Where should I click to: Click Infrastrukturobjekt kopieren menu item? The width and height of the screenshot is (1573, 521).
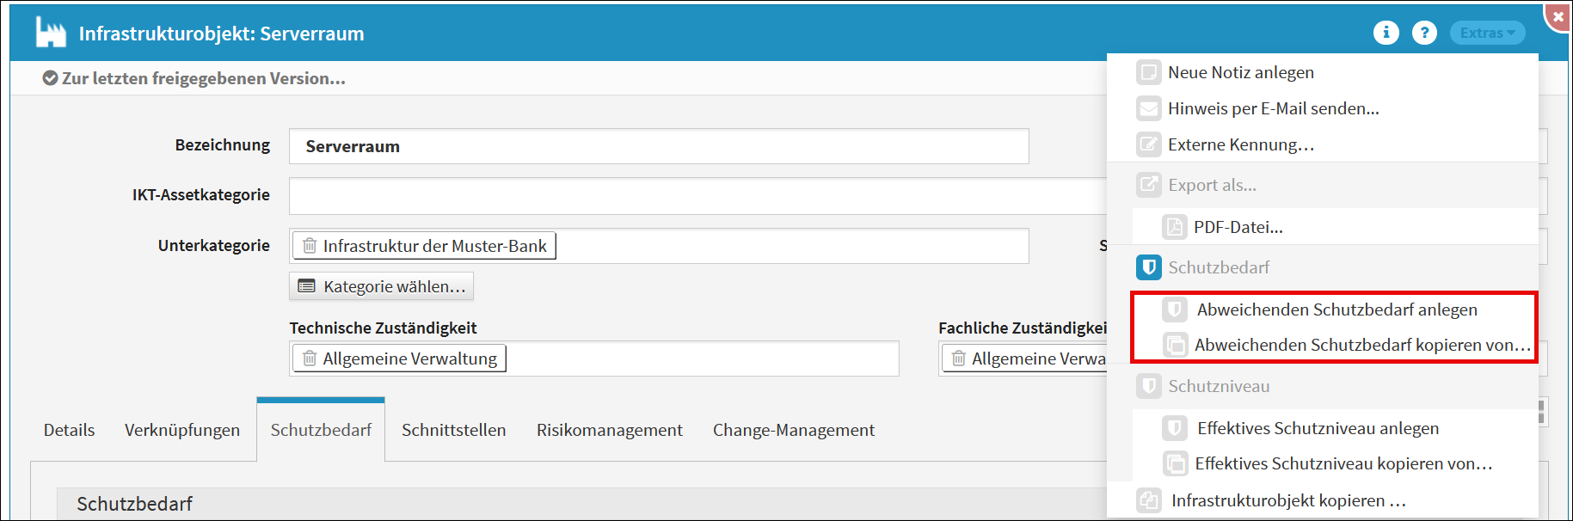1287,500
